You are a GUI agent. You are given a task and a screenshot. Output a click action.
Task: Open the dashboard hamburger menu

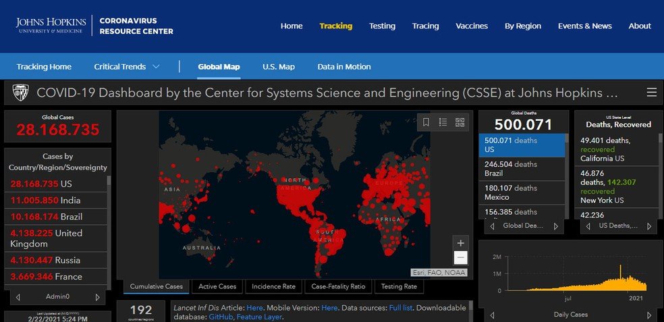(652, 92)
